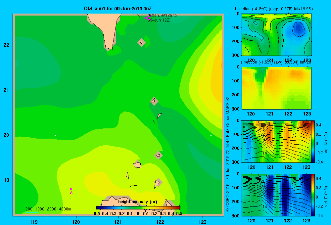Open the eastward velocity section plot

[x=276, y=195]
